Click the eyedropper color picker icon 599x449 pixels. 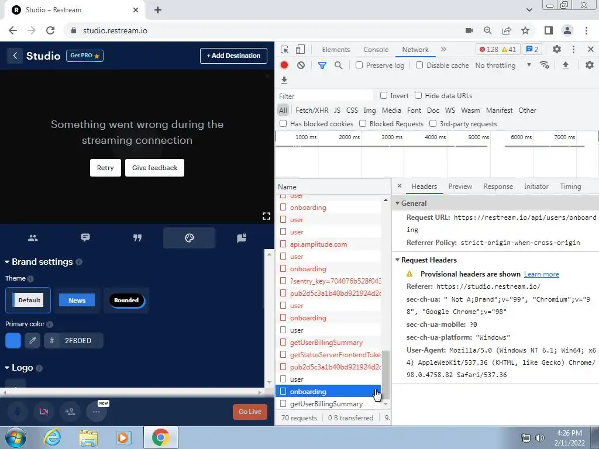tap(33, 341)
